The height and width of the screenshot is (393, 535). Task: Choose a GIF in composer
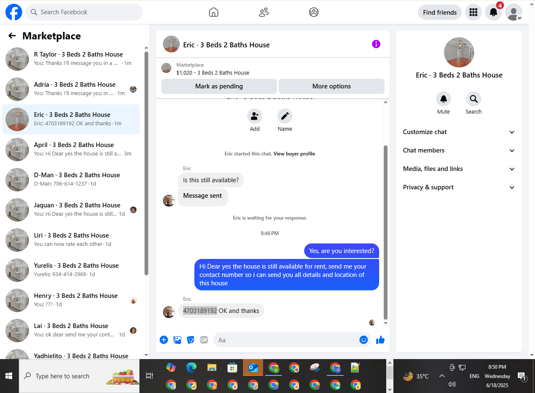[x=204, y=340]
